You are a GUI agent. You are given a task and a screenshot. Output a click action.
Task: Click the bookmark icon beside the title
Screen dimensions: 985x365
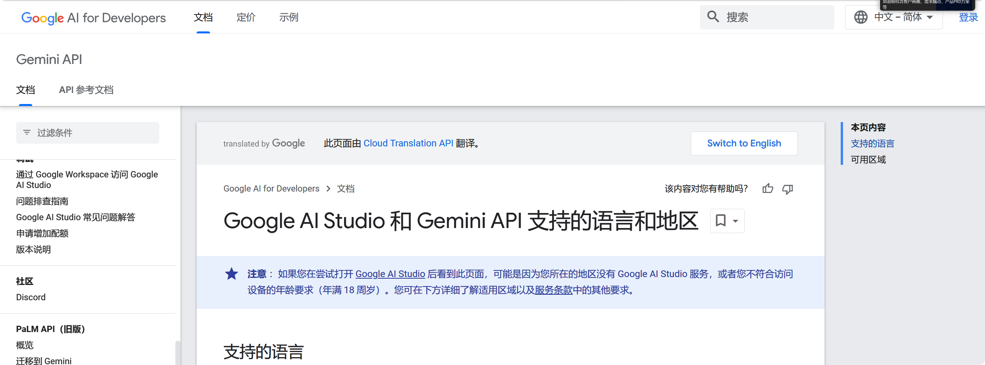tap(720, 221)
